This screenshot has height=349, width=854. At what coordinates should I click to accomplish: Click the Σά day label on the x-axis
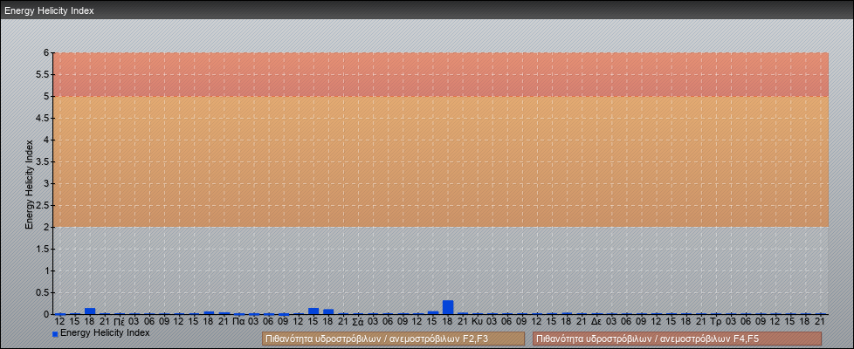(358, 322)
